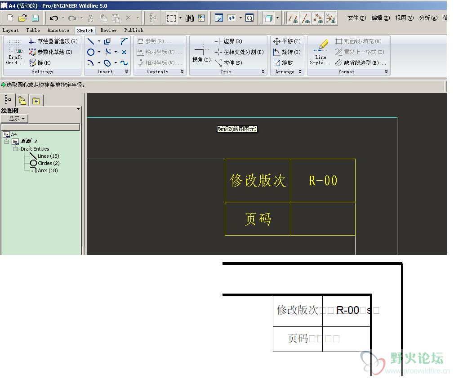Select the Arc sketch tool

pyautogui.click(x=91, y=63)
